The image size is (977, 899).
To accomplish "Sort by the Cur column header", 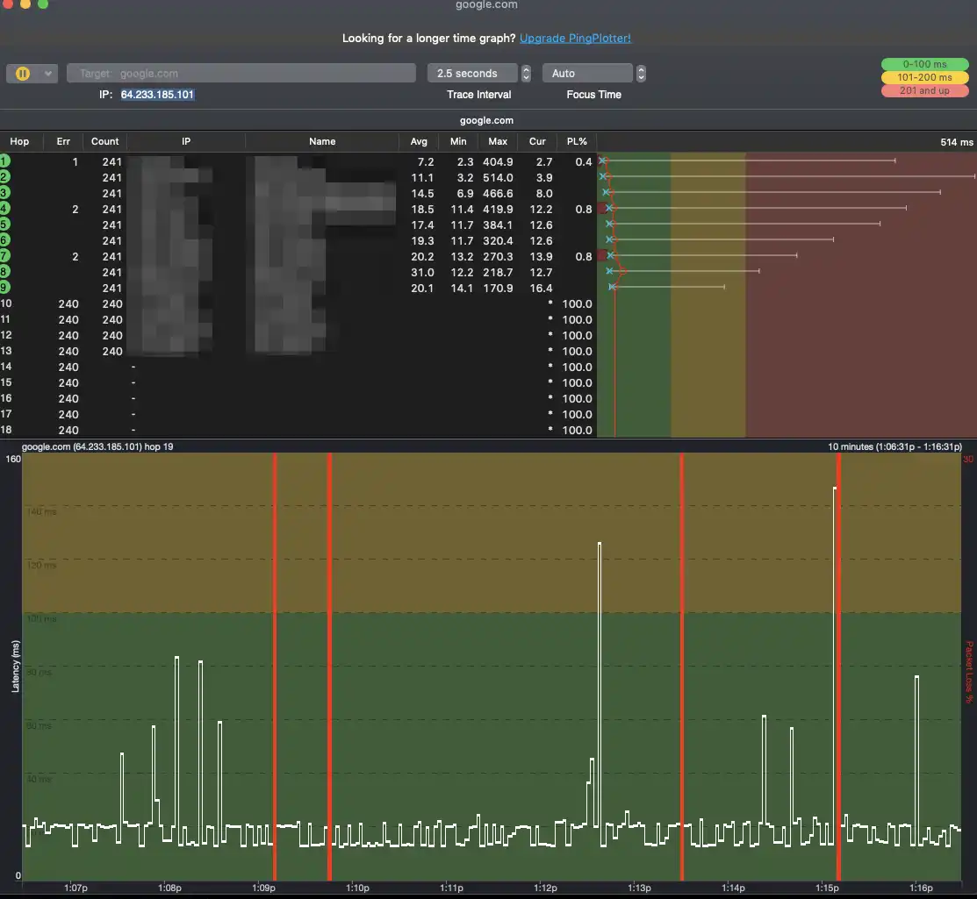I will (537, 141).
